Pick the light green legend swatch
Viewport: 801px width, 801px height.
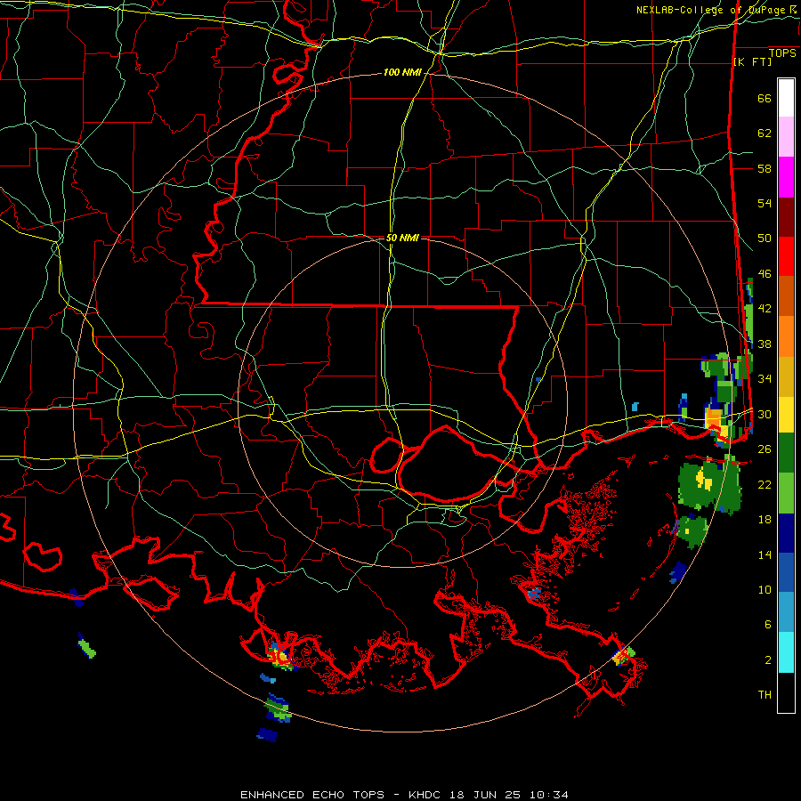[x=786, y=493]
